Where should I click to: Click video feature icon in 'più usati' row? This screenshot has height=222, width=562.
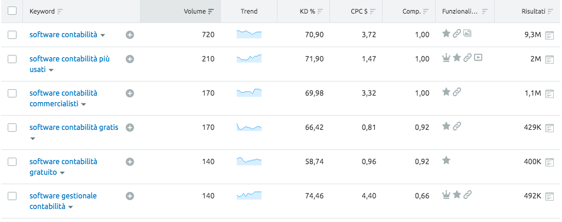(478, 57)
